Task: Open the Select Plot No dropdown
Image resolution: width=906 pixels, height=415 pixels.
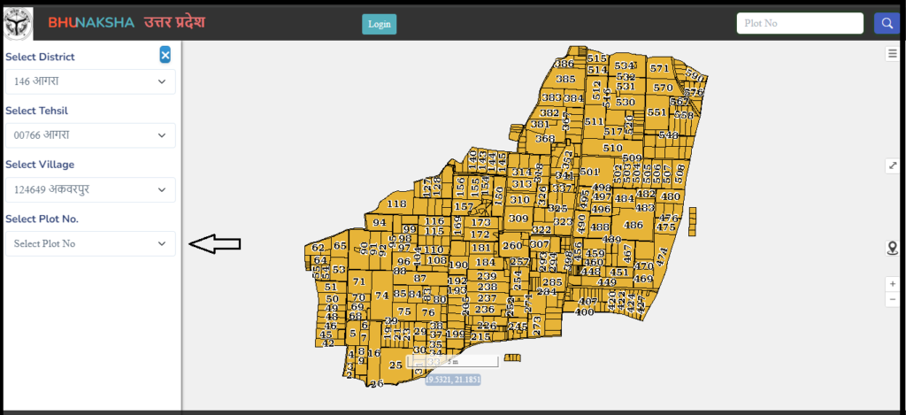Action: coord(90,243)
